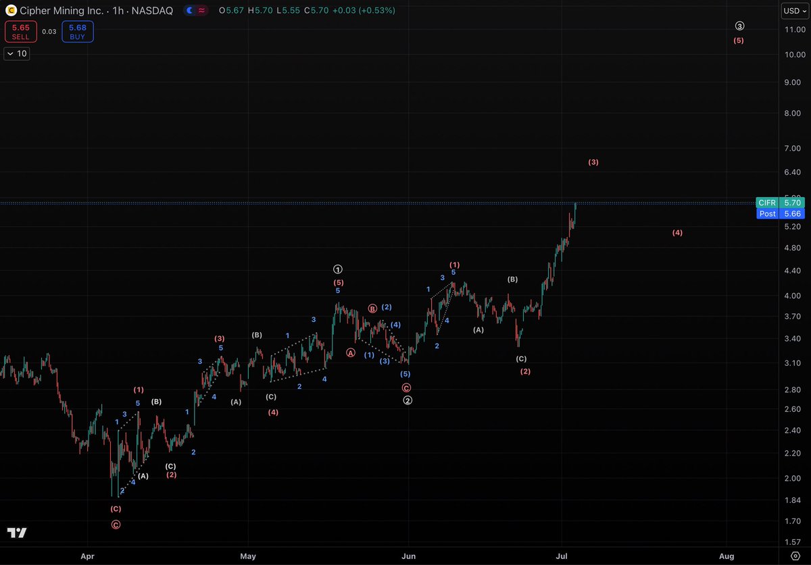Click the 3.40 price scale label
The image size is (811, 565).
pos(792,339)
